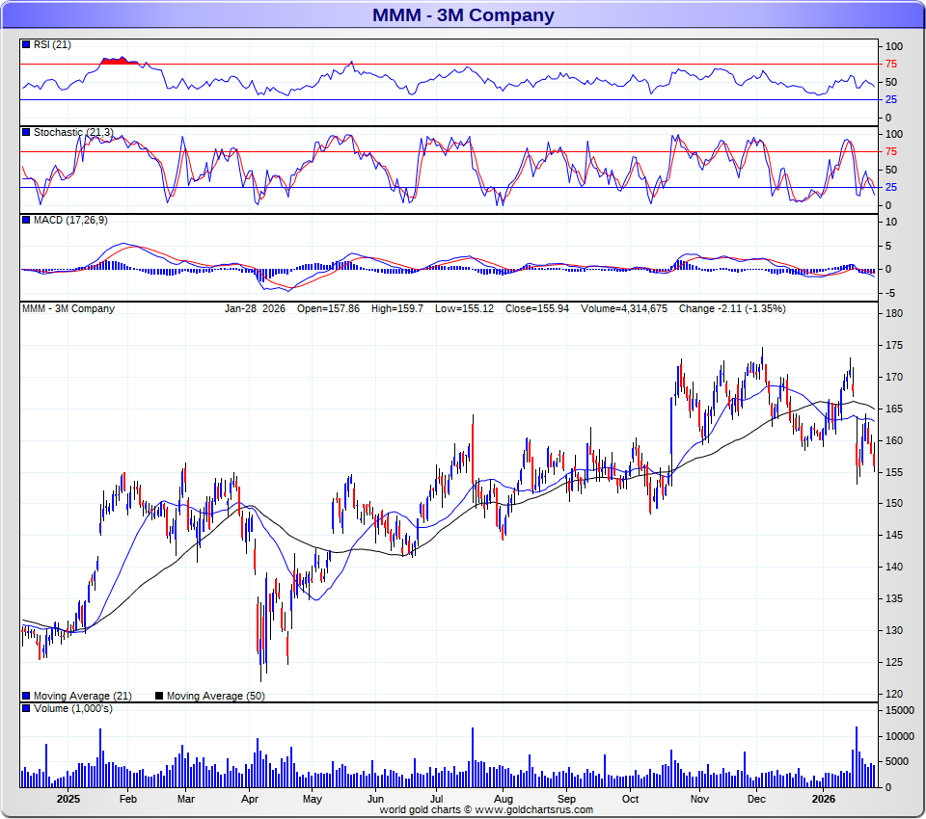Click the price axis label 120

[894, 694]
